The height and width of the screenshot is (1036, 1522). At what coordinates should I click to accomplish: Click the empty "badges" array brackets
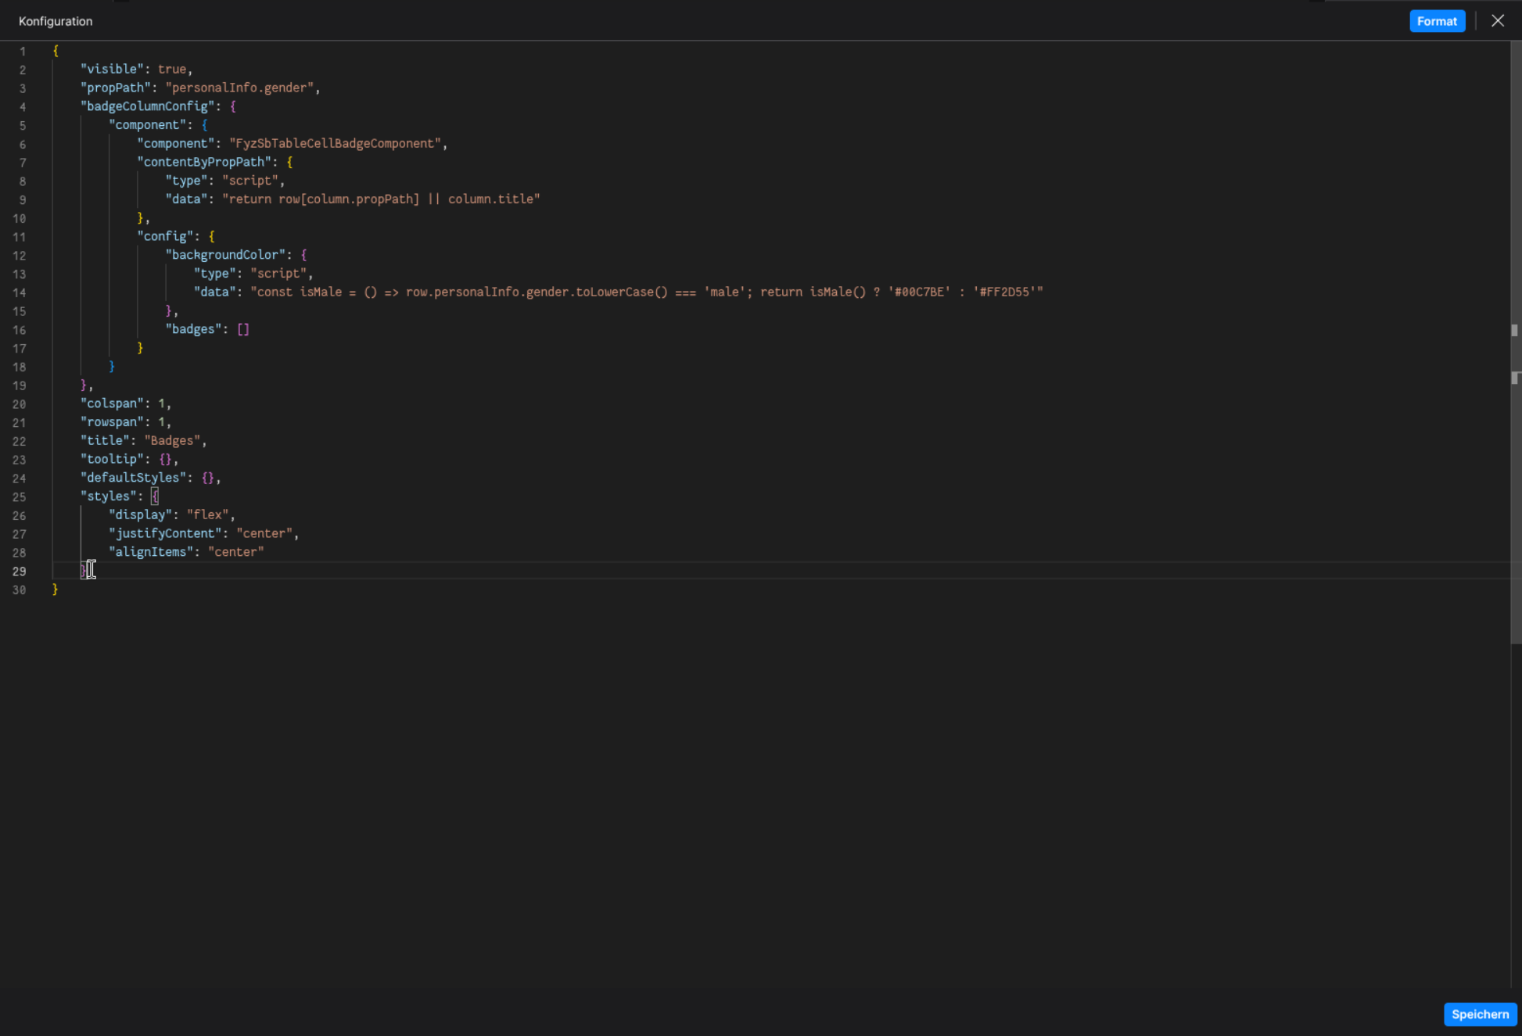[243, 329]
